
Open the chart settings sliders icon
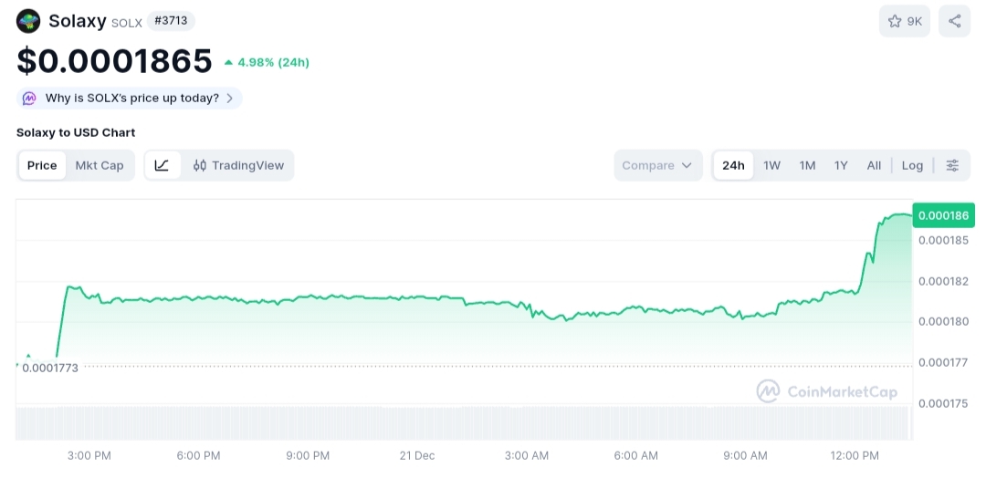click(952, 165)
